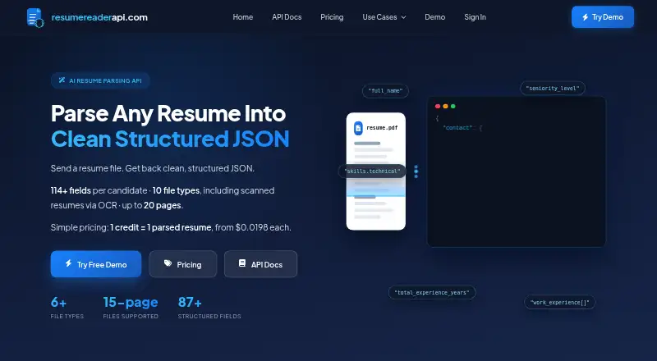Viewport: 657px width, 361px height.
Task: Click the Try Demo header button
Action: [x=603, y=17]
